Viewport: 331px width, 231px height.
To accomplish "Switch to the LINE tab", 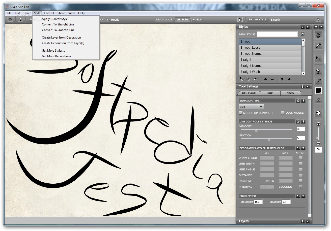I will (270, 93).
